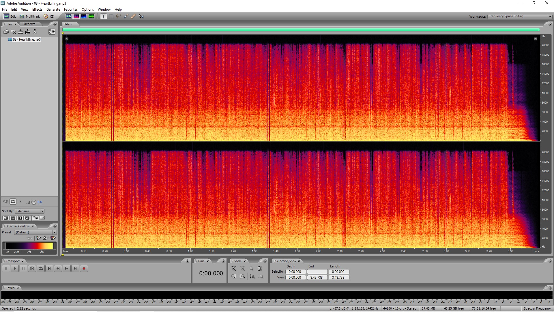Select the Effects Paintbrush tool
This screenshot has width=554, height=326.
(x=126, y=16)
